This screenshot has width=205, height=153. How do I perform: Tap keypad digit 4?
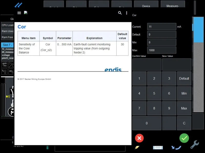139,93
